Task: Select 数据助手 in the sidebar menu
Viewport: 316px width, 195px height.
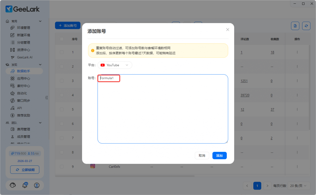Action: coord(23,71)
